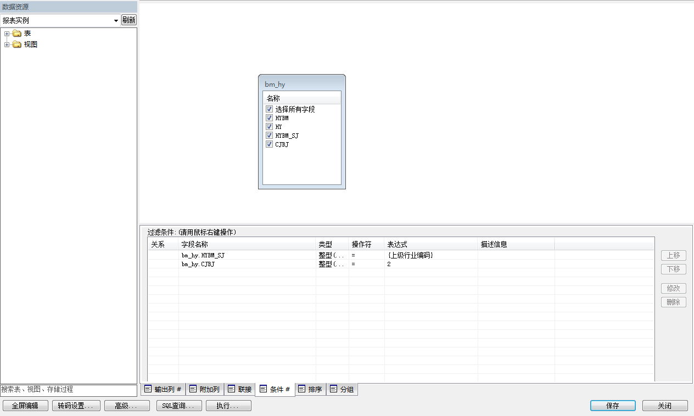Toggle the HYBM field checkbox
Image resolution: width=694 pixels, height=416 pixels.
[269, 118]
